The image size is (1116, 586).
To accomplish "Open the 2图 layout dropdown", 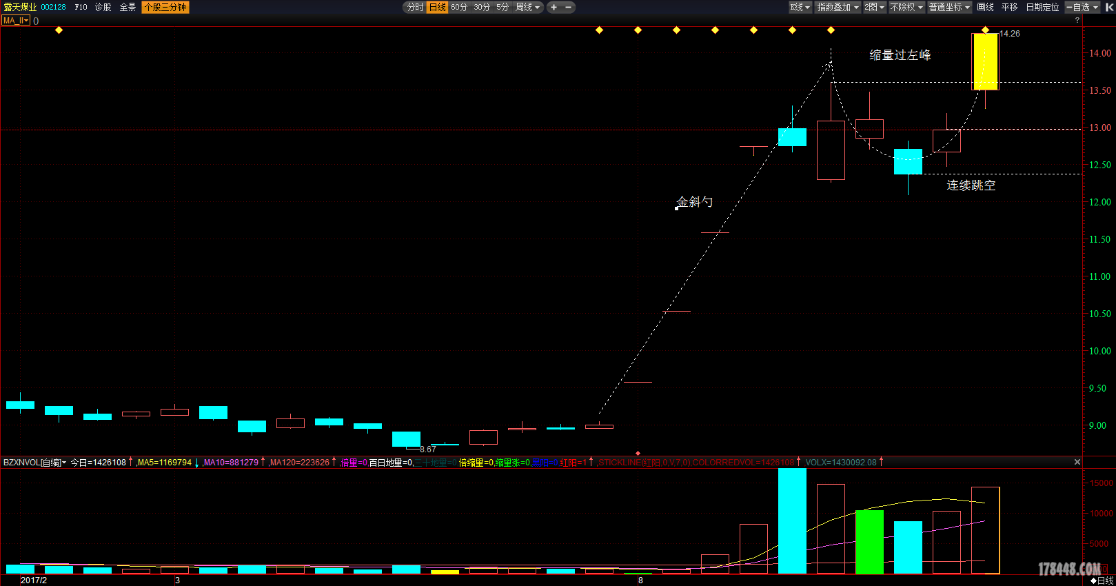I will click(x=875, y=7).
